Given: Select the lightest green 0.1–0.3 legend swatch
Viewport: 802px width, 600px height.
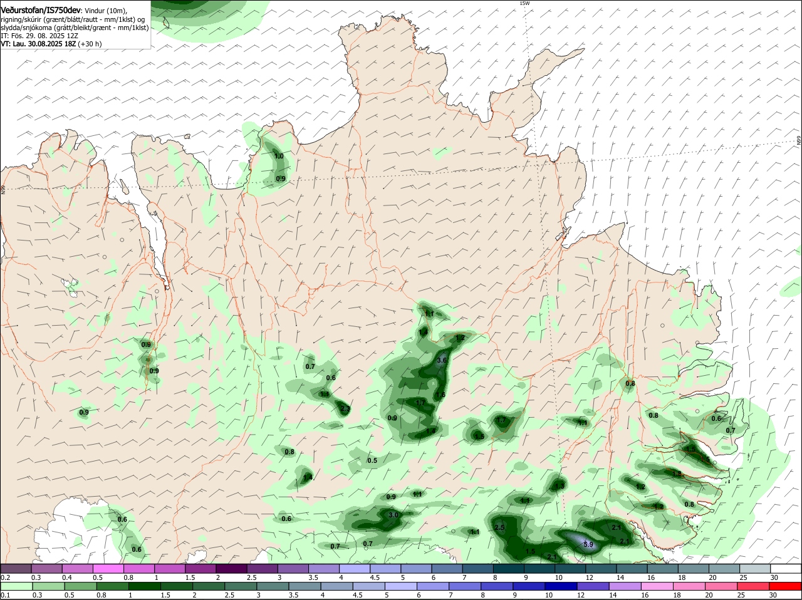Looking at the screenshot, I should [16, 586].
